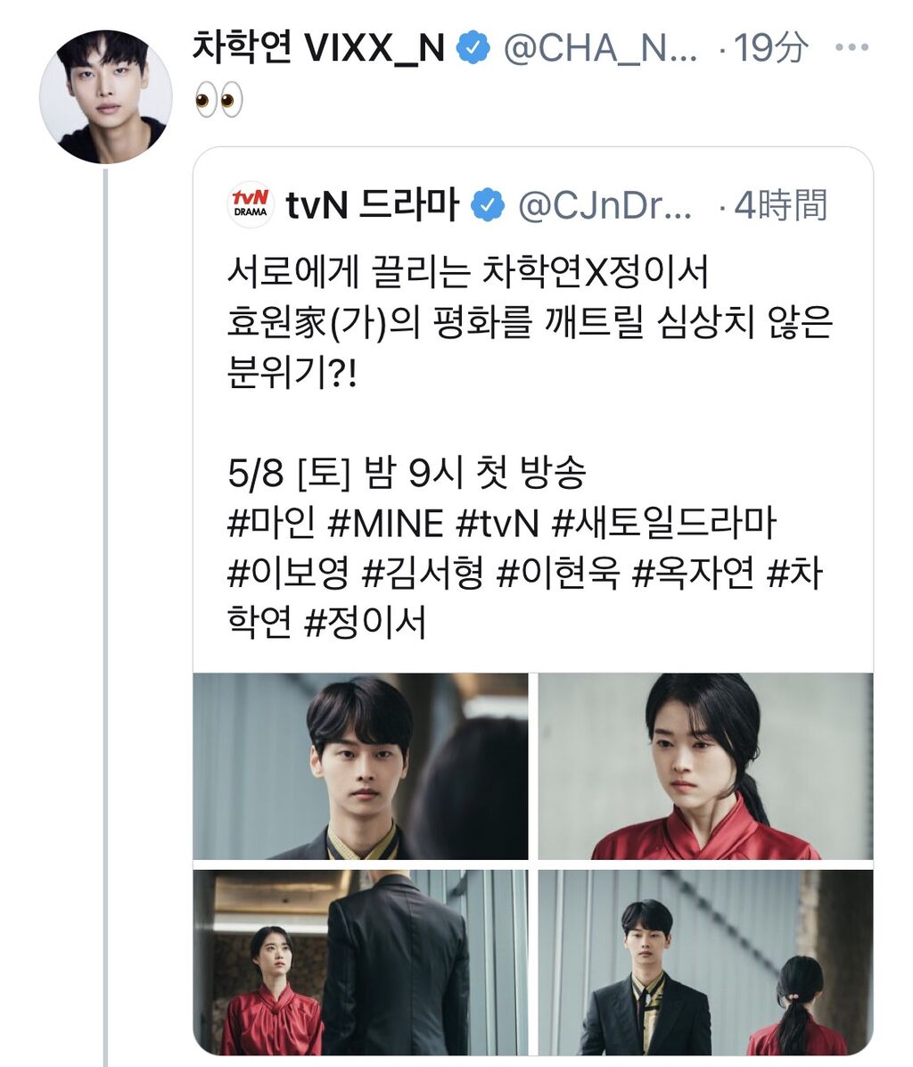
Task: Click the tvN DRAMA logo avatar
Action: click(251, 204)
